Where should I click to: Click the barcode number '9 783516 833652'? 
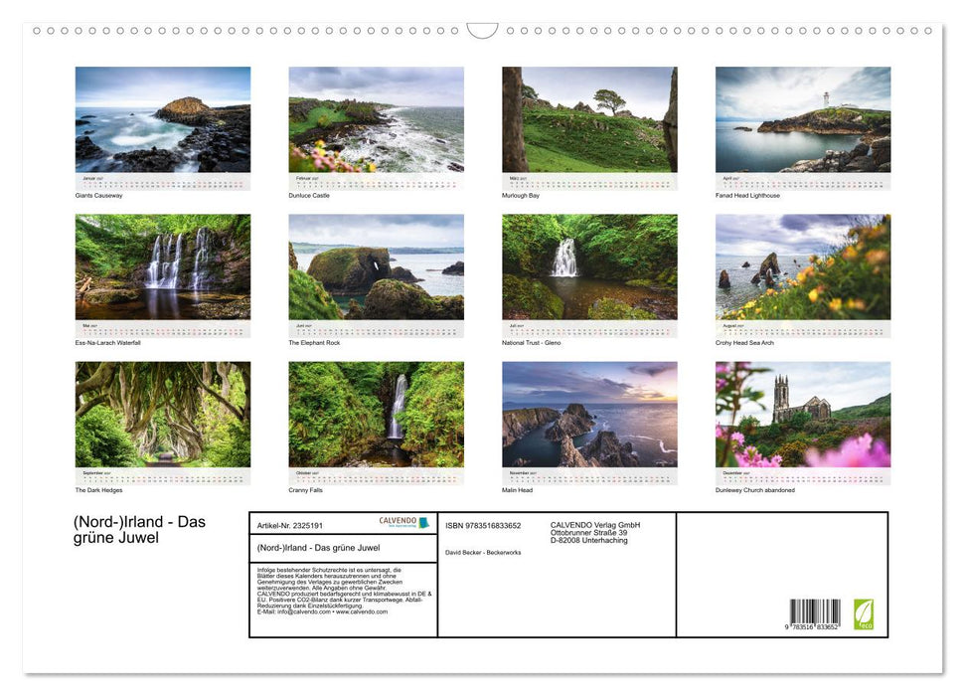click(x=811, y=626)
